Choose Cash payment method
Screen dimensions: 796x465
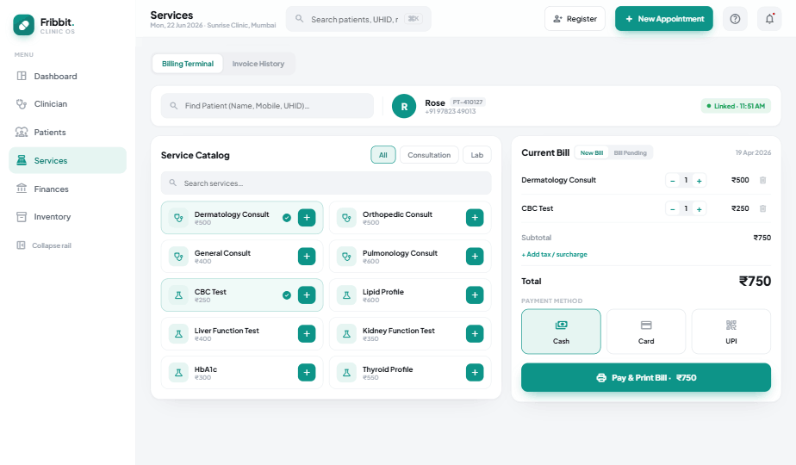(561, 332)
